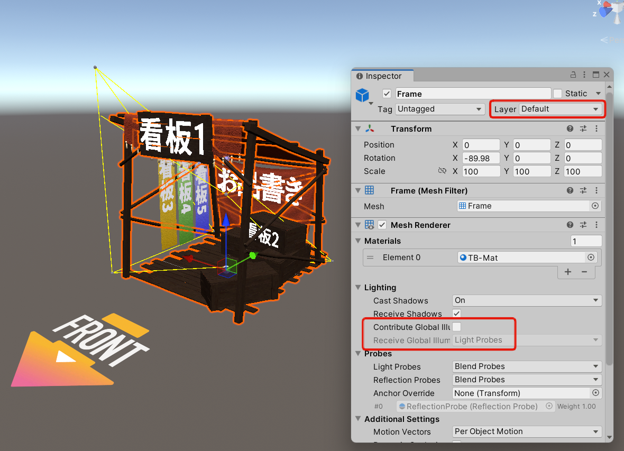The image size is (624, 451).
Task: Click the object name field Frame
Action: pos(473,94)
